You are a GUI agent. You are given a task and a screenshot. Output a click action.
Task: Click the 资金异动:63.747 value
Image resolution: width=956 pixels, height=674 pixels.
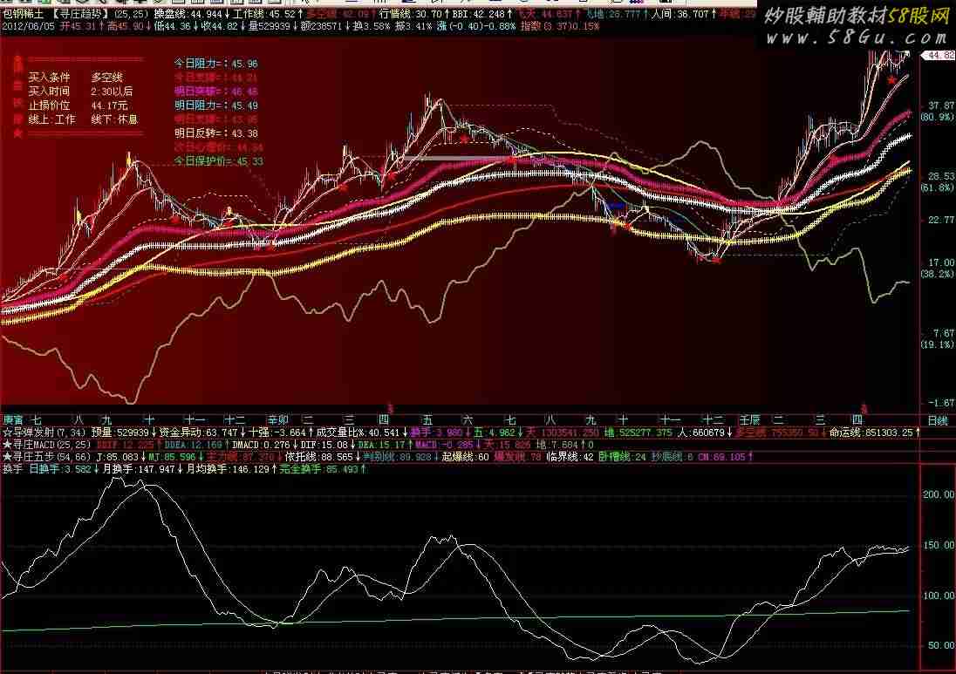[x=197, y=432]
